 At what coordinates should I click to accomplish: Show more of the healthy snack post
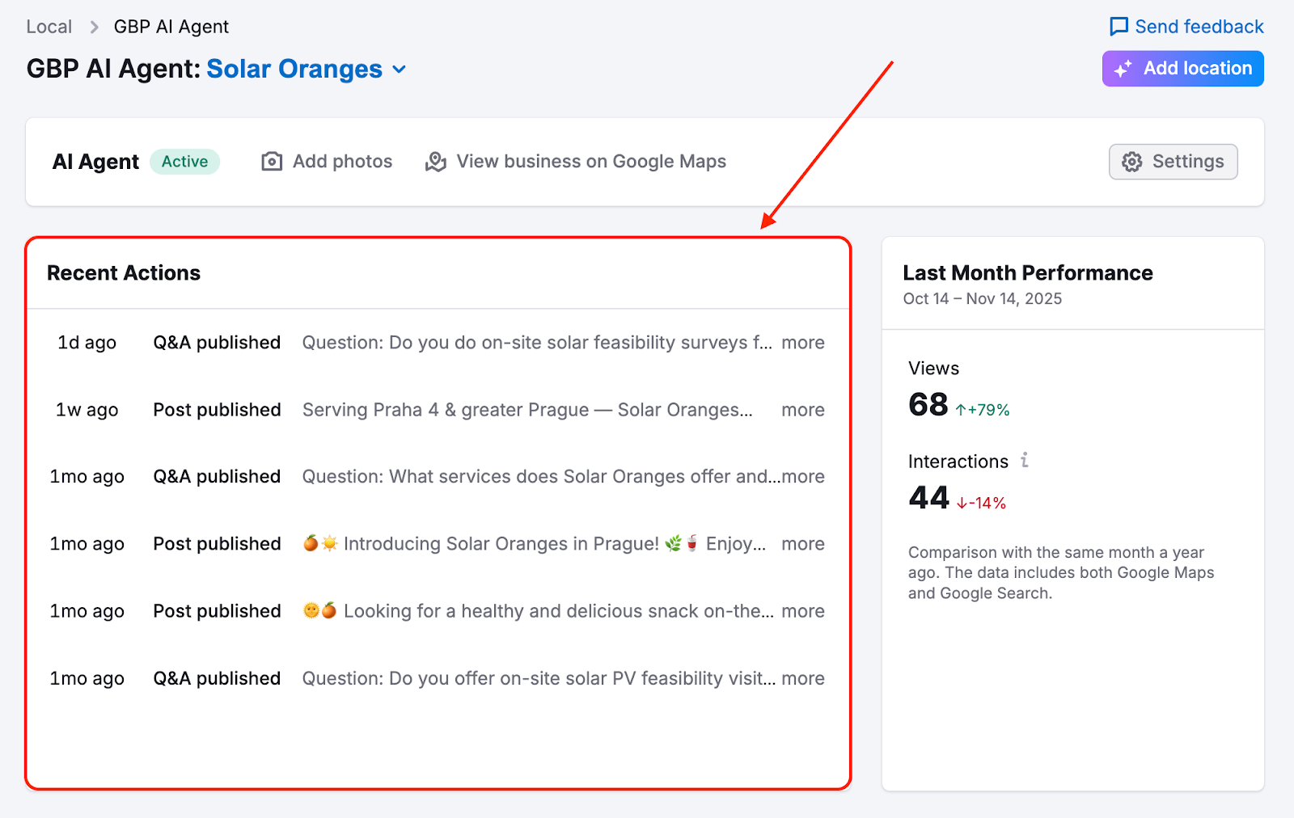[802, 611]
